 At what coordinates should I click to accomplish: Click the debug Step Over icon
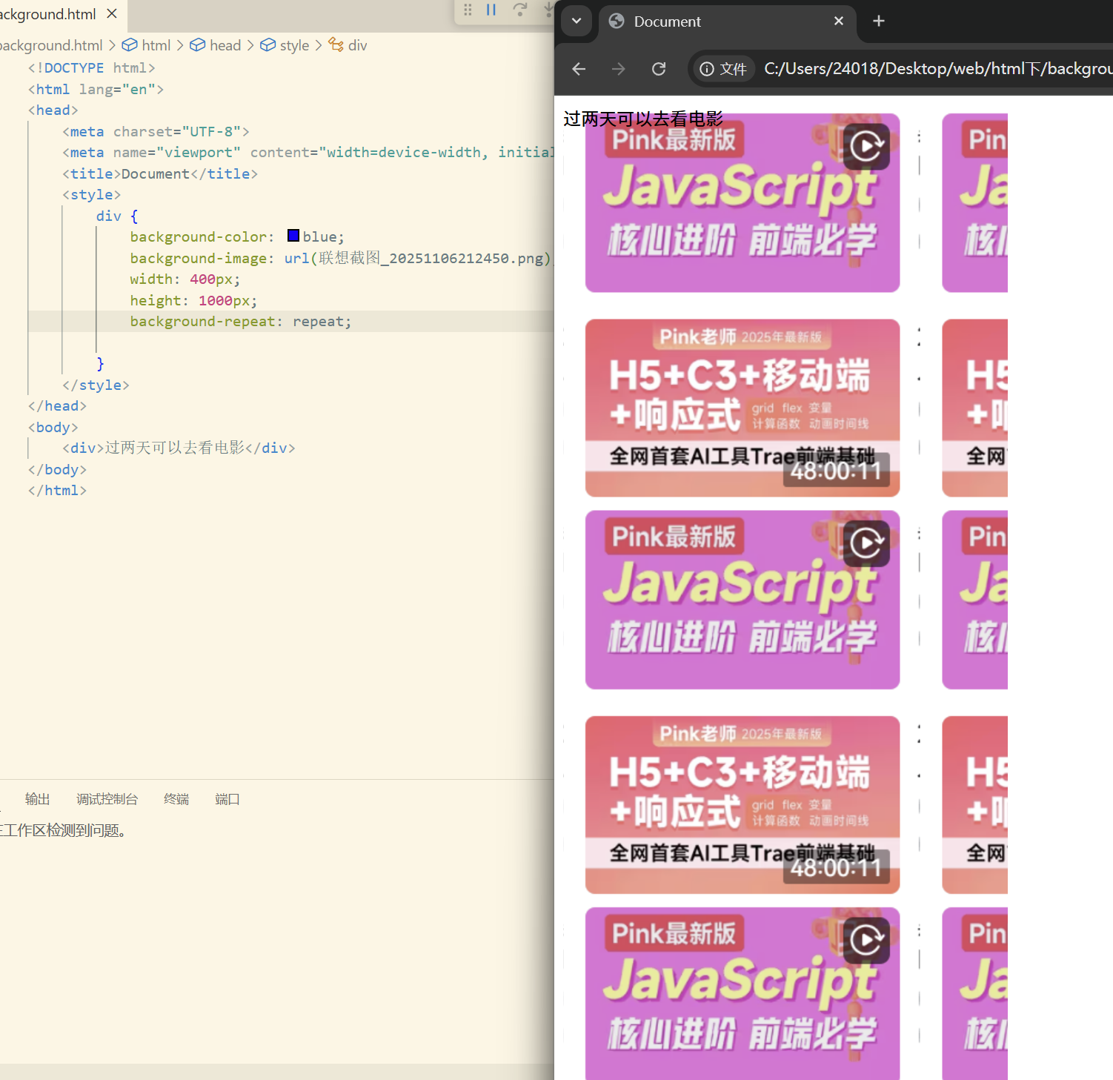coord(519,10)
